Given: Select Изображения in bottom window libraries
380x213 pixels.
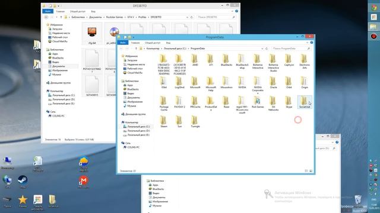Looking at the screenshot, I should 160,201.
